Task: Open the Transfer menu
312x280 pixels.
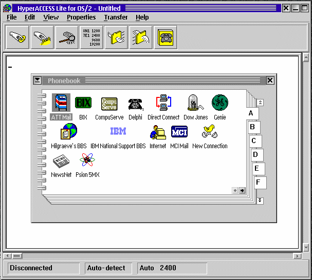Action: tap(116, 17)
